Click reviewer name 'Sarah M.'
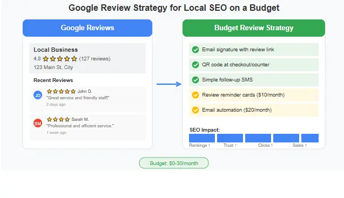The image size is (344, 198). (x=80, y=119)
